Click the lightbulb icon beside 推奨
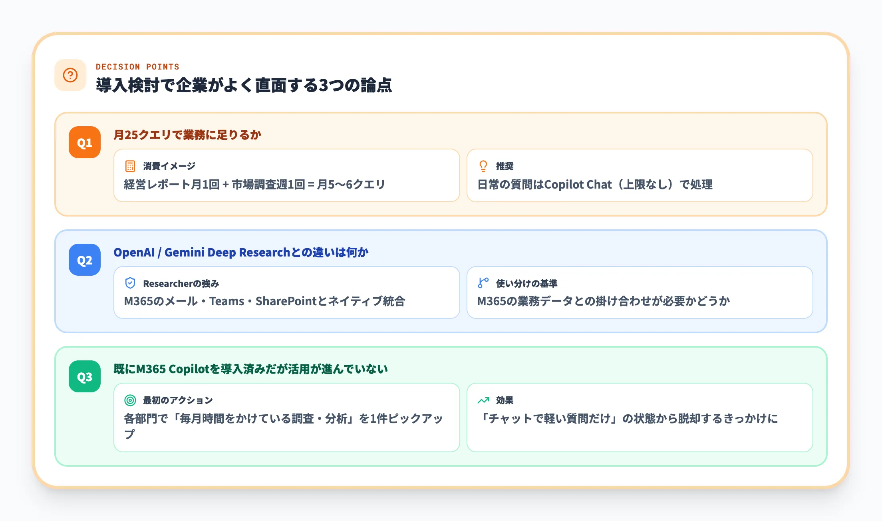882x521 pixels. tap(483, 166)
